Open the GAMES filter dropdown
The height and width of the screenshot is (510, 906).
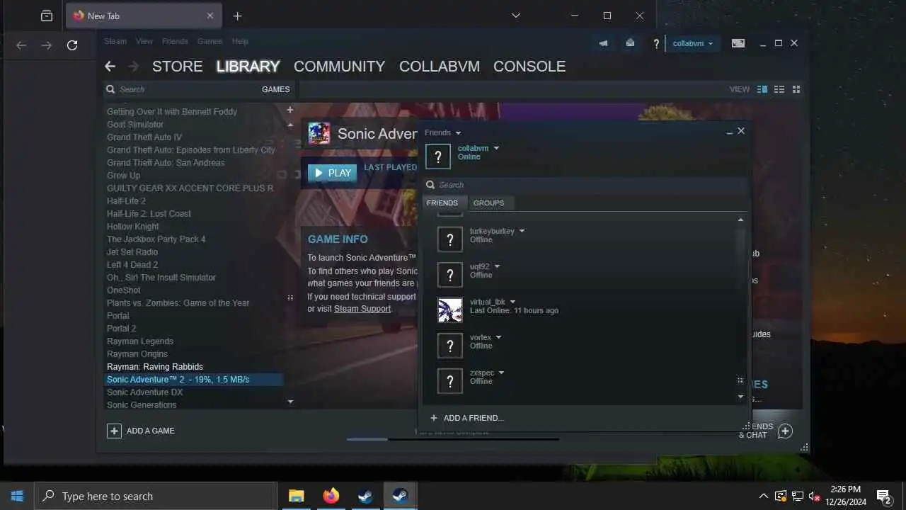[276, 89]
